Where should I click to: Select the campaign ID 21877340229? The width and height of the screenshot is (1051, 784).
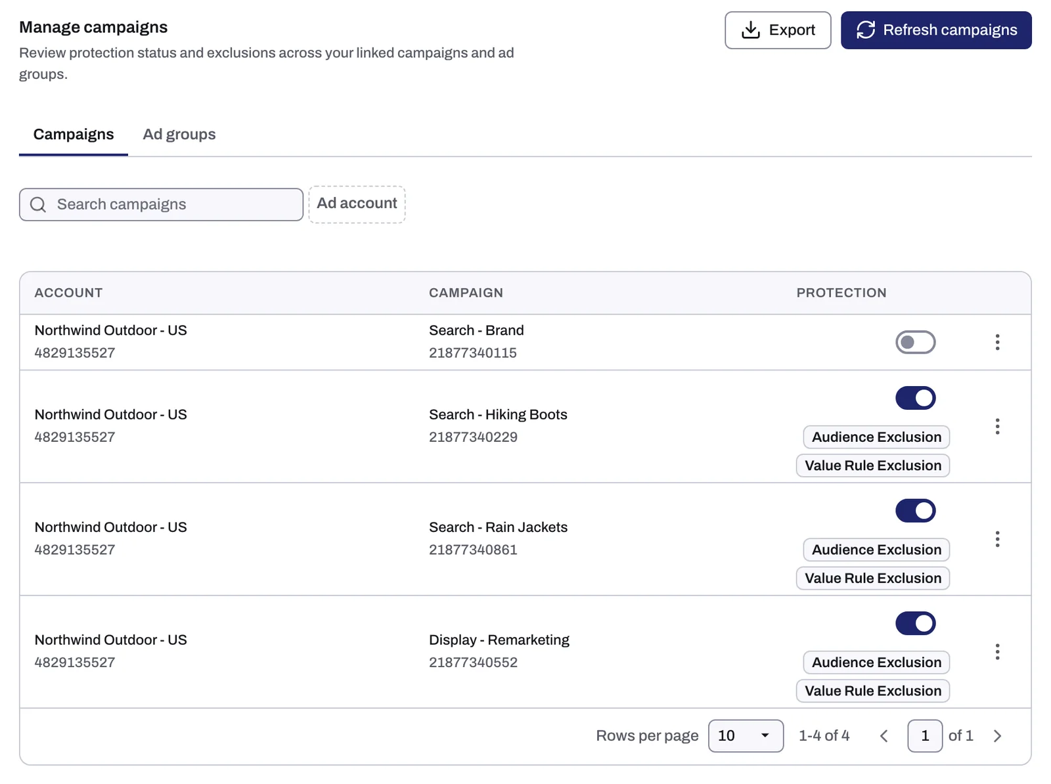pyautogui.click(x=473, y=437)
